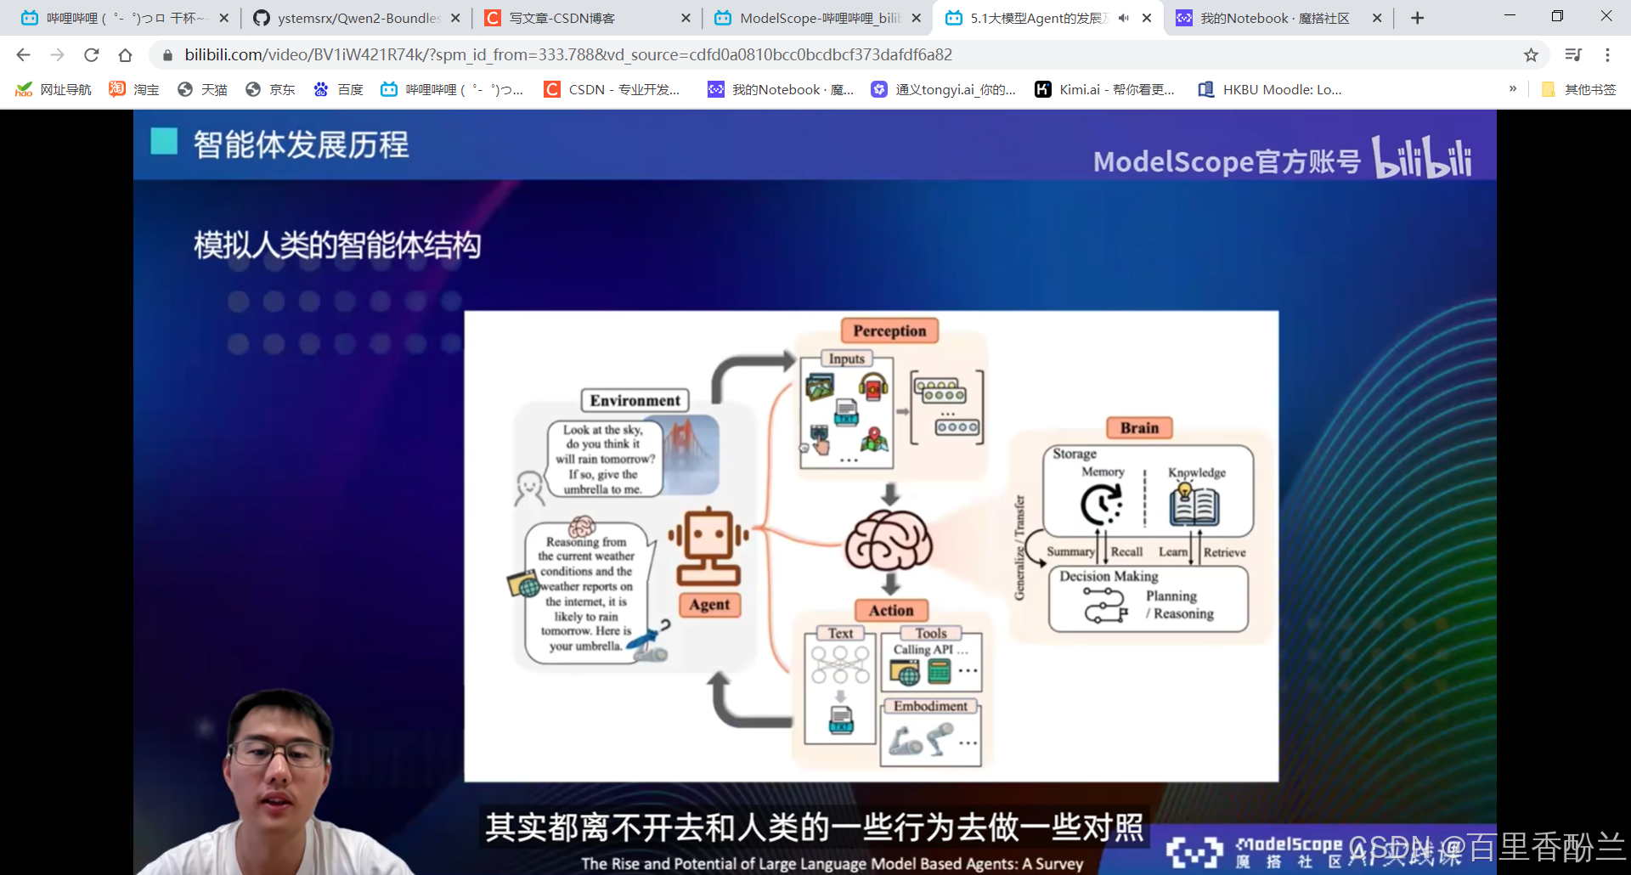Open the 我的Notebook bookmark in bookmarks bar

click(x=782, y=89)
